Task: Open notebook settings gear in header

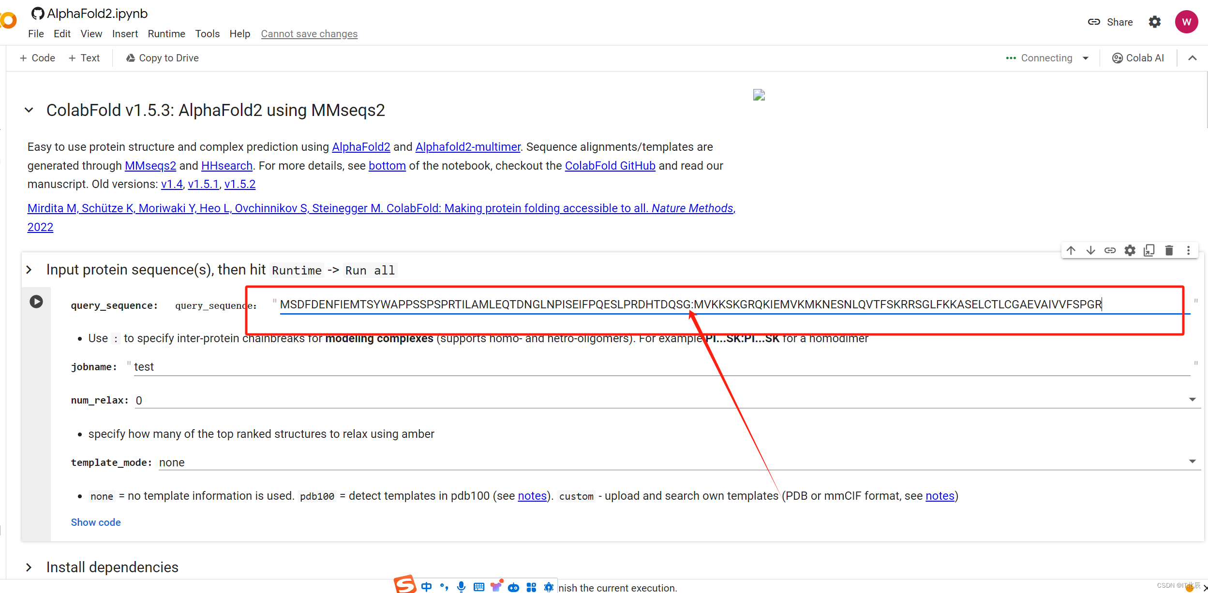Action: 1155,22
